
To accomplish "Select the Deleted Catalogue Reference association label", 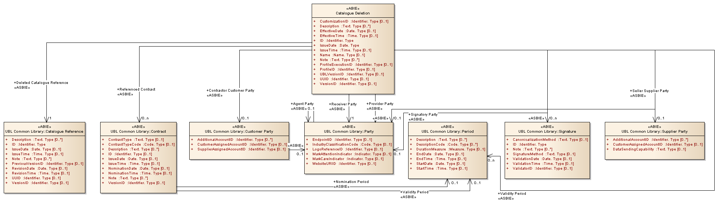I will [42, 83].
